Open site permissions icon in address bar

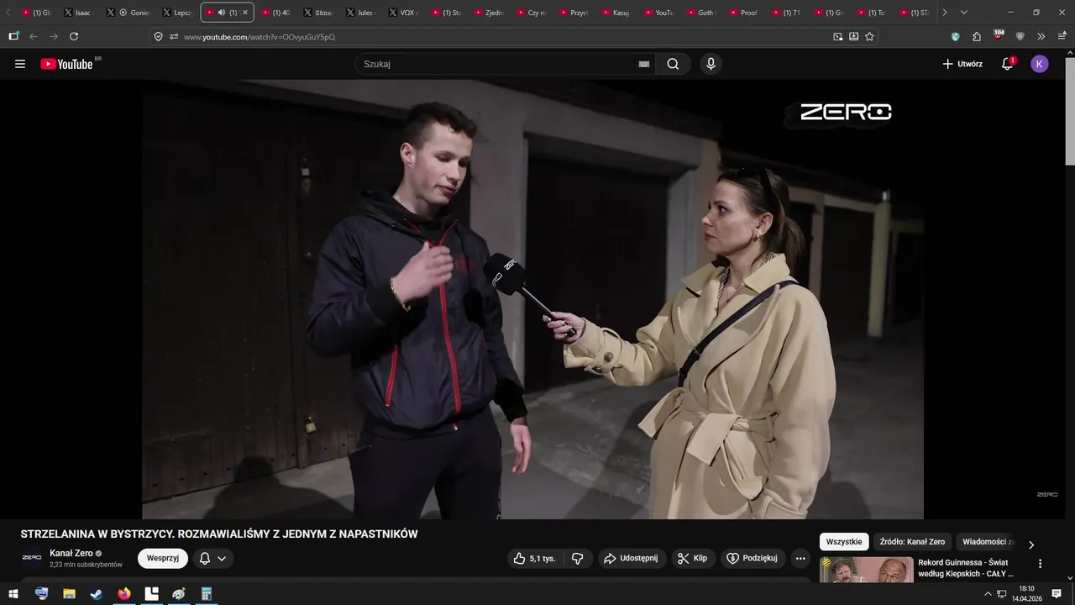pos(174,36)
